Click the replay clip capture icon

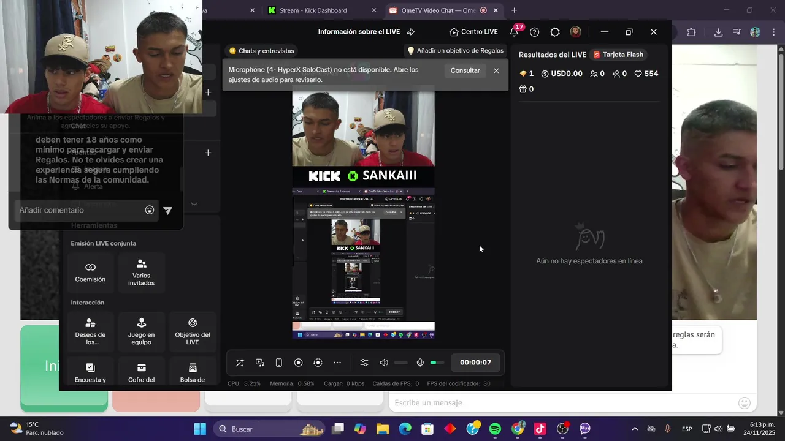318,363
